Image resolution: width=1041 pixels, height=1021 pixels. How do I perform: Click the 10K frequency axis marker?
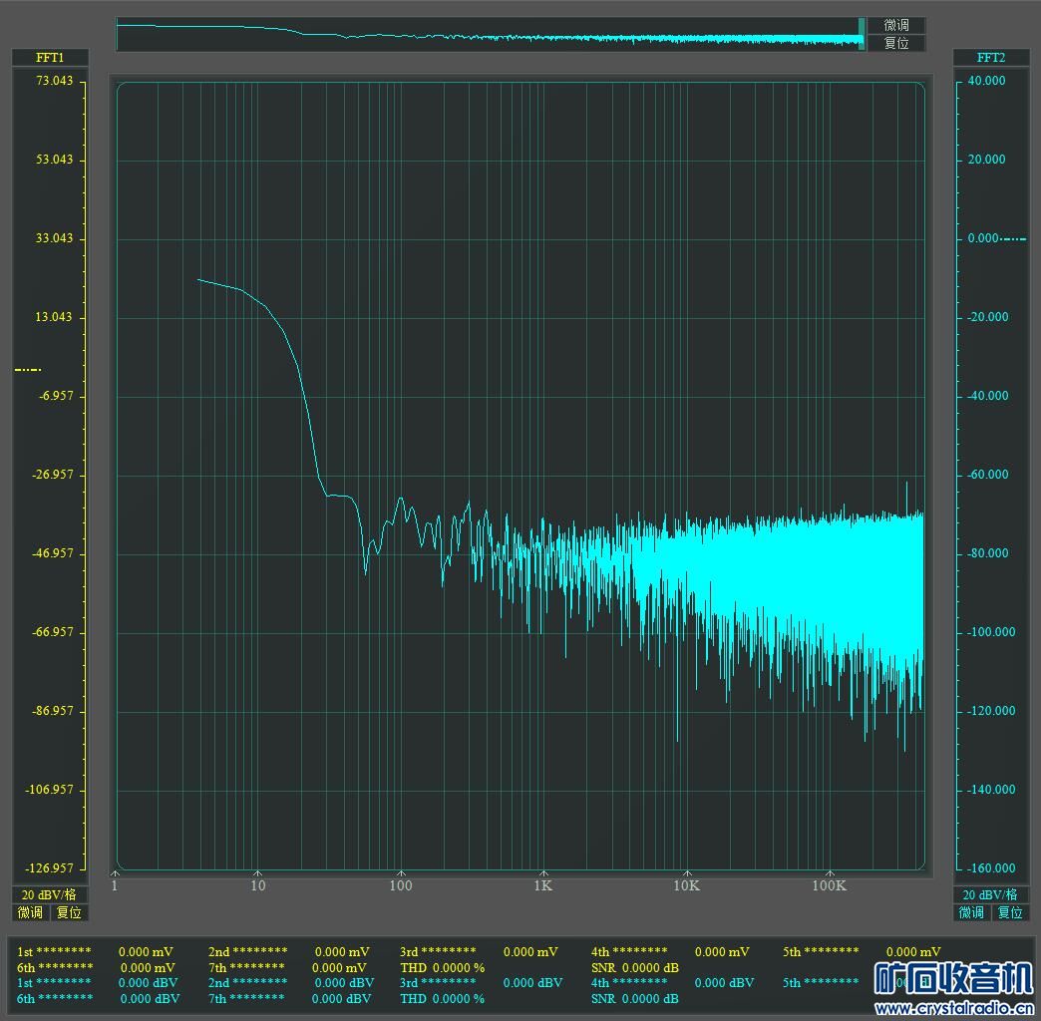[x=686, y=885]
